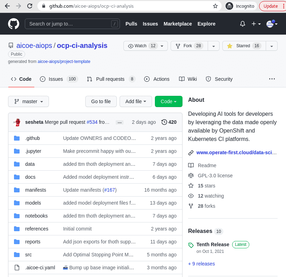Open pull request #534 link

[92, 122]
